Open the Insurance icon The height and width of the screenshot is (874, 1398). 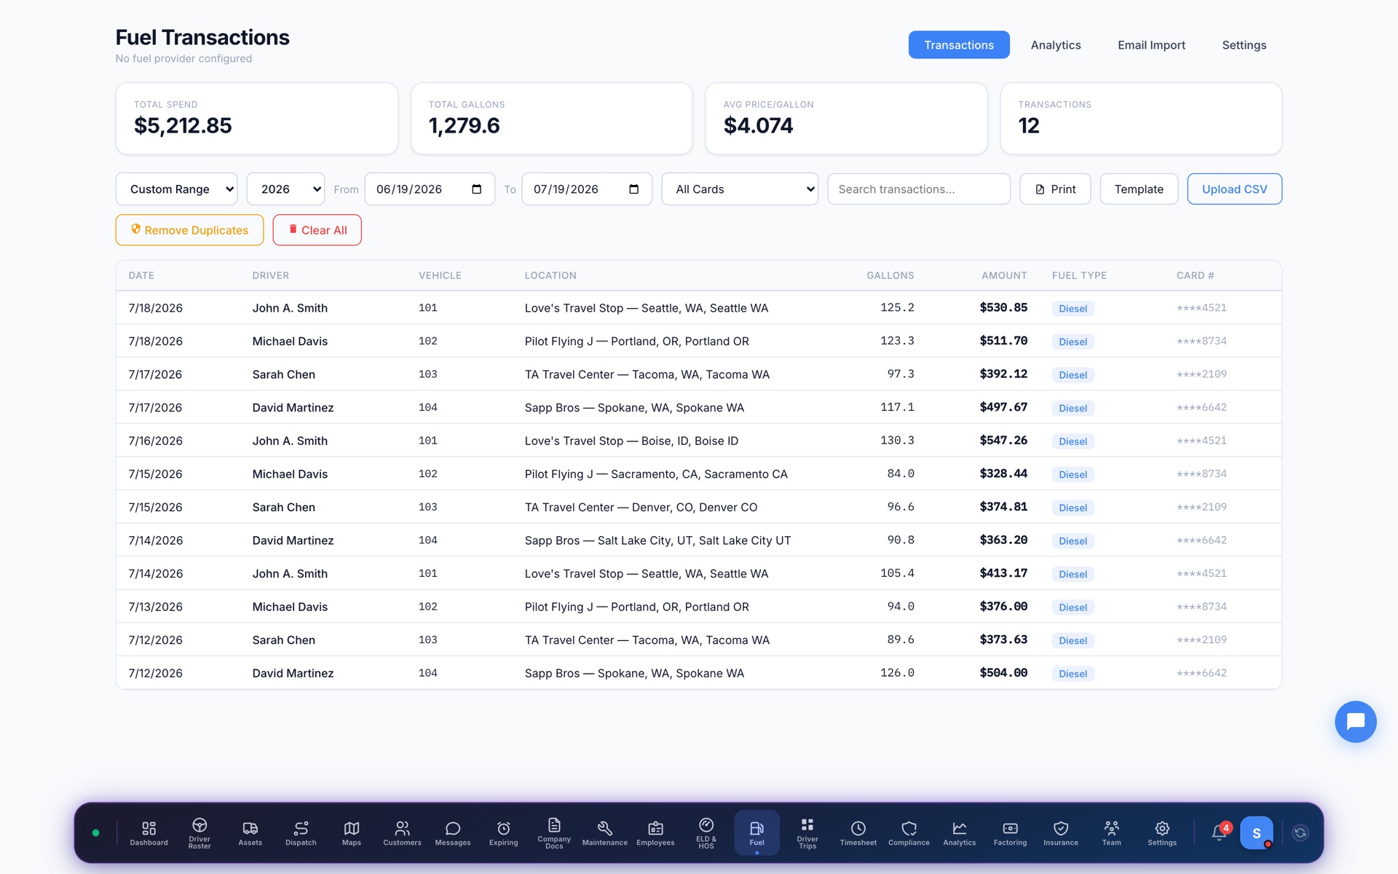pos(1061,832)
